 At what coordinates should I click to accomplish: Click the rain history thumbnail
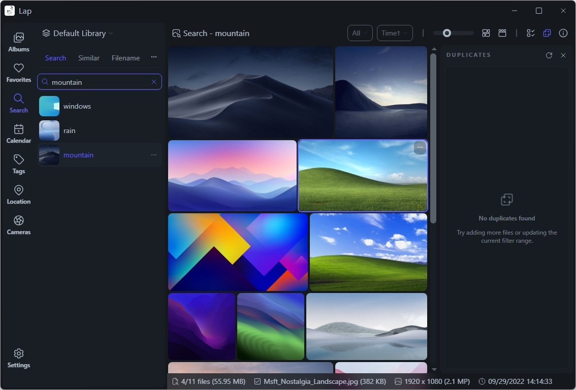coord(49,131)
